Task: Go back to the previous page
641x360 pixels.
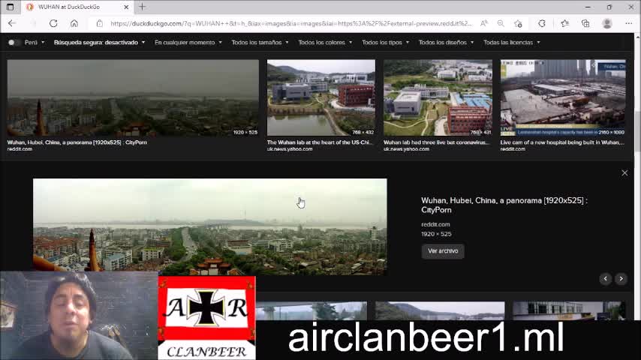Action: pos(12,23)
